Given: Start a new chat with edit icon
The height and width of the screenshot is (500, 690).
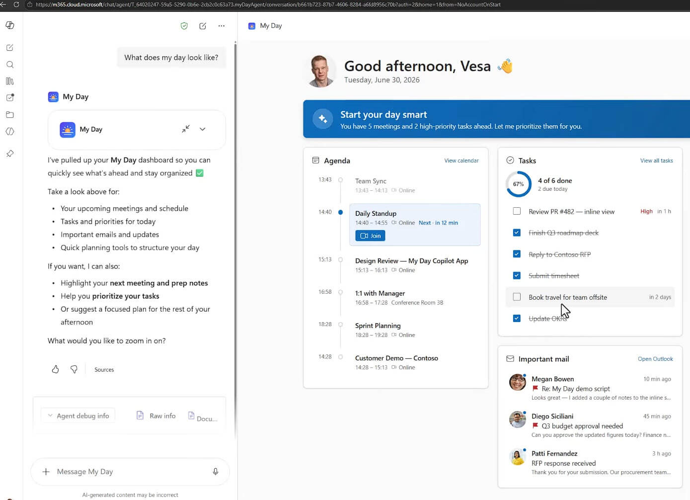Looking at the screenshot, I should (203, 26).
